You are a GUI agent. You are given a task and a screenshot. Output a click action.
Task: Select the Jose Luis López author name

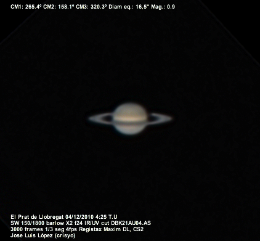click(x=32, y=235)
